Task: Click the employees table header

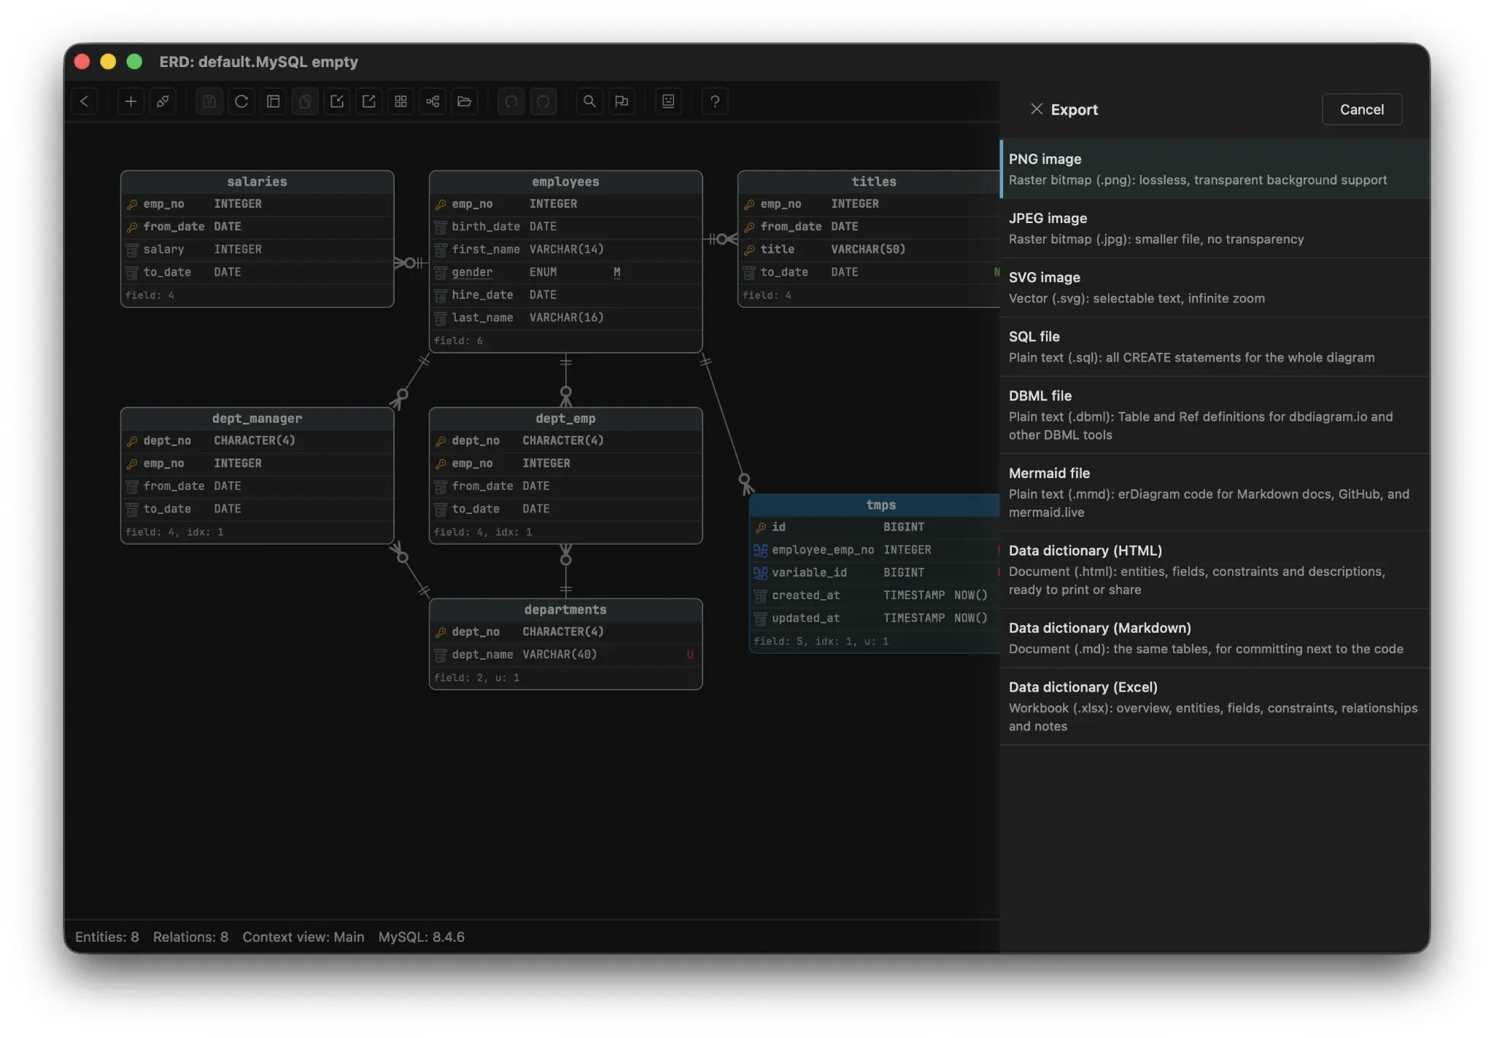Action: coord(565,182)
